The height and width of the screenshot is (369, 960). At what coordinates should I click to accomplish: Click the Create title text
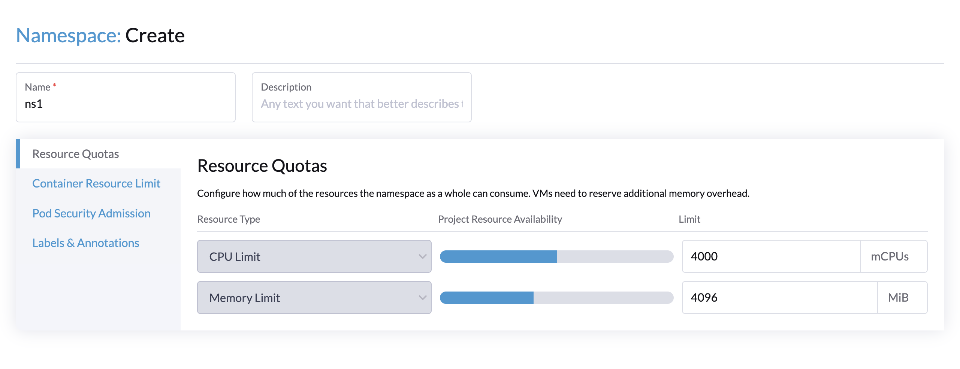pyautogui.click(x=155, y=36)
